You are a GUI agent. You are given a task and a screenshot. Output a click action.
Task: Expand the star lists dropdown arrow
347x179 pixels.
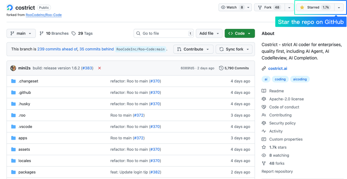[339, 8]
